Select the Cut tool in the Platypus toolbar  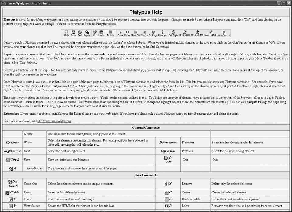pos(95,33)
